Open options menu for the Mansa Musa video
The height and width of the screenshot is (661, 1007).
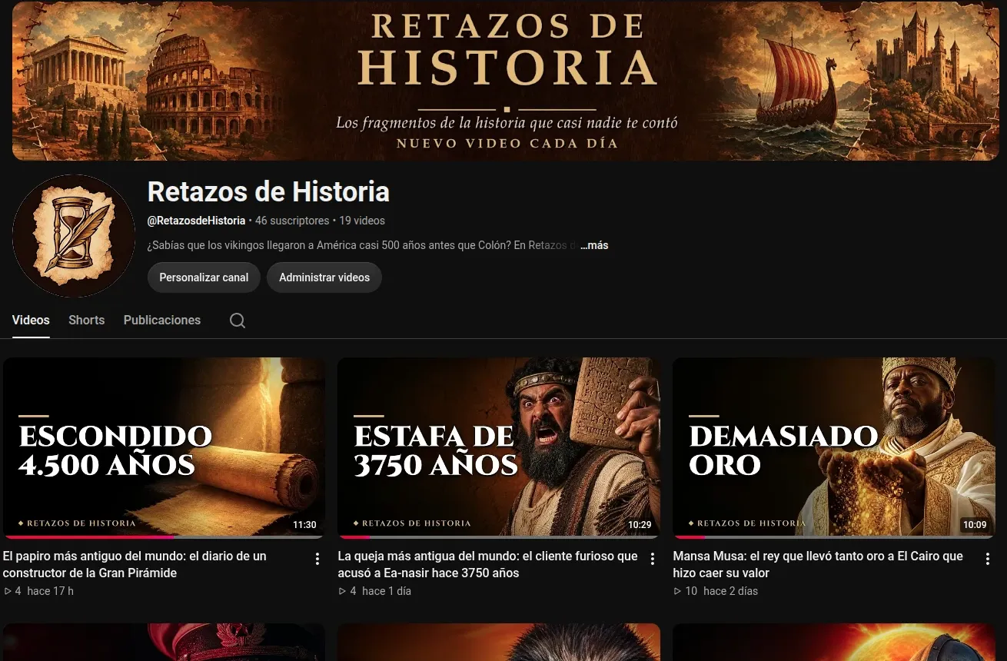point(988,560)
